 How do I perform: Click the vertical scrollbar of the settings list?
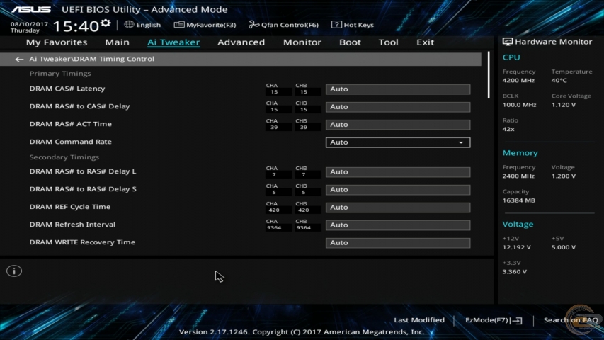pyautogui.click(x=489, y=75)
